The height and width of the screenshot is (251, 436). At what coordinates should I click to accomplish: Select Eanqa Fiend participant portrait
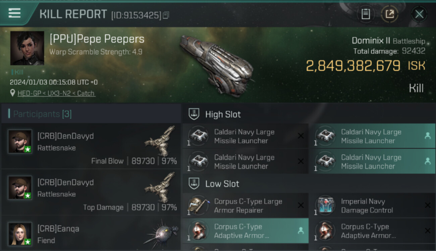20,234
